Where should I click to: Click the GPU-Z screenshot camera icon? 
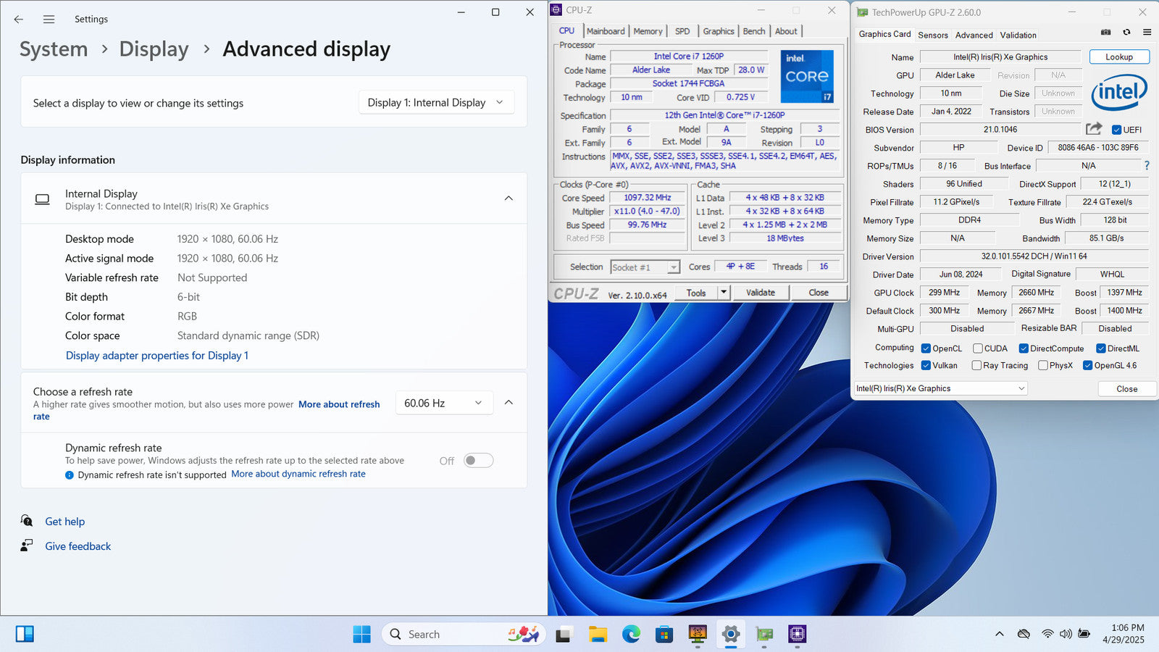[1105, 32]
